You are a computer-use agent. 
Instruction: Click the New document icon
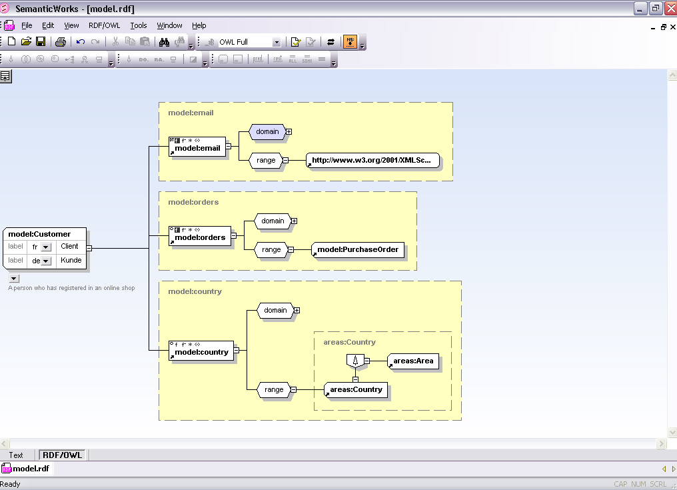pyautogui.click(x=11, y=42)
